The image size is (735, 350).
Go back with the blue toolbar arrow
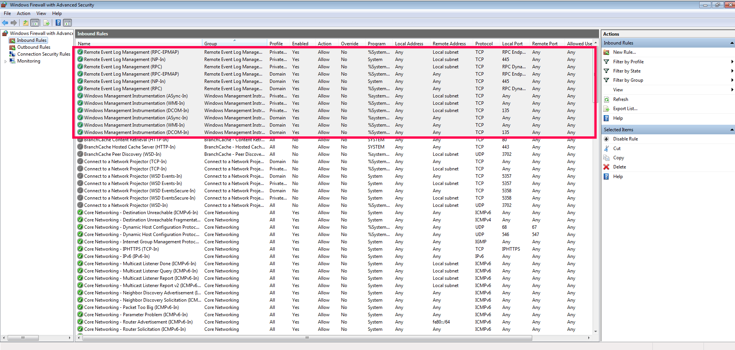click(x=5, y=23)
